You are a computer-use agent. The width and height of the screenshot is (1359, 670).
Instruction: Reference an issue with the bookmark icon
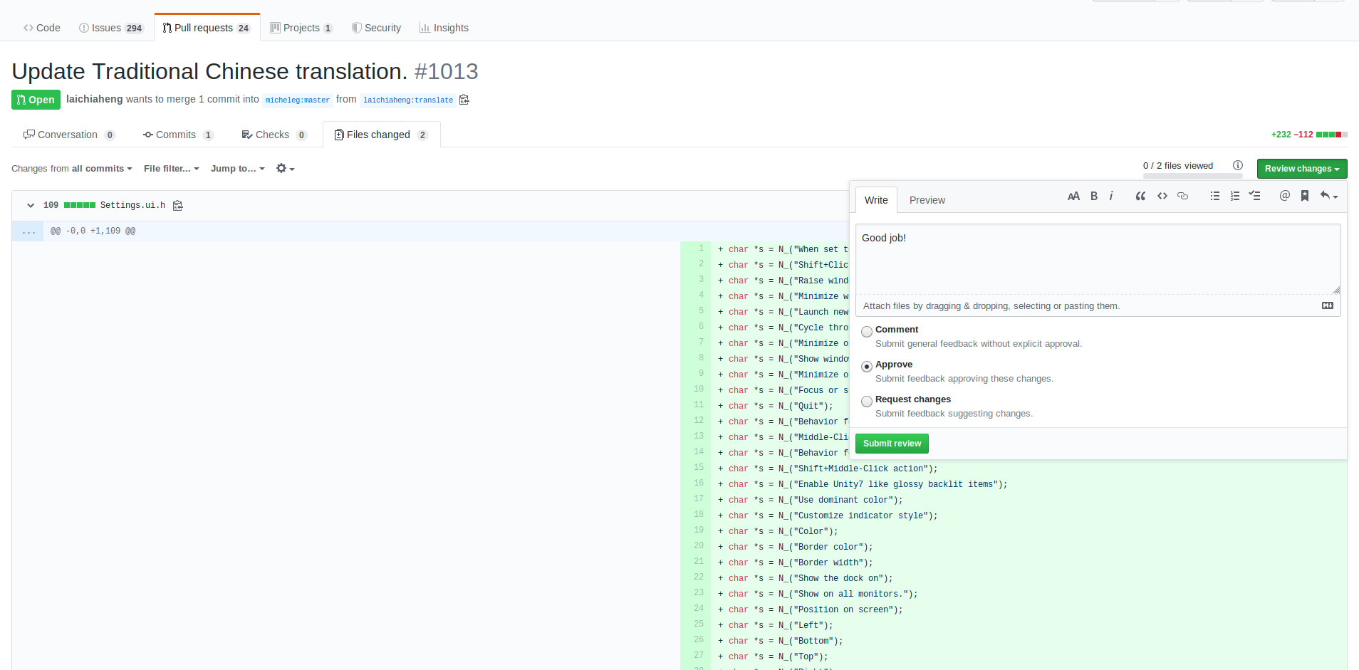[x=1305, y=197]
